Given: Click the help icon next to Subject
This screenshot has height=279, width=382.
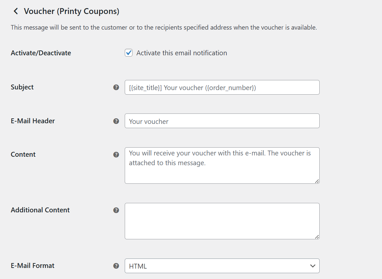Looking at the screenshot, I should coord(116,87).
